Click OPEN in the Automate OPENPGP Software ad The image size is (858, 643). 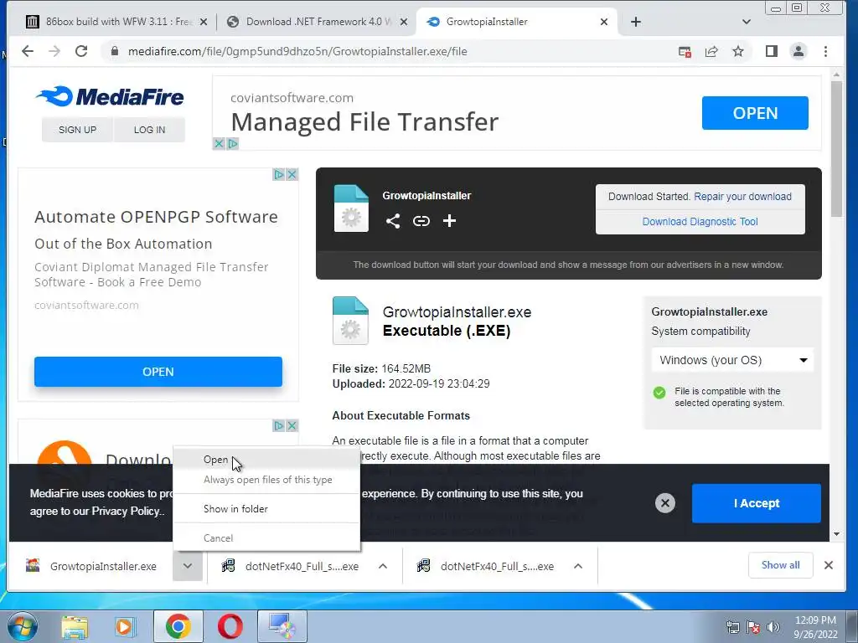point(158,372)
